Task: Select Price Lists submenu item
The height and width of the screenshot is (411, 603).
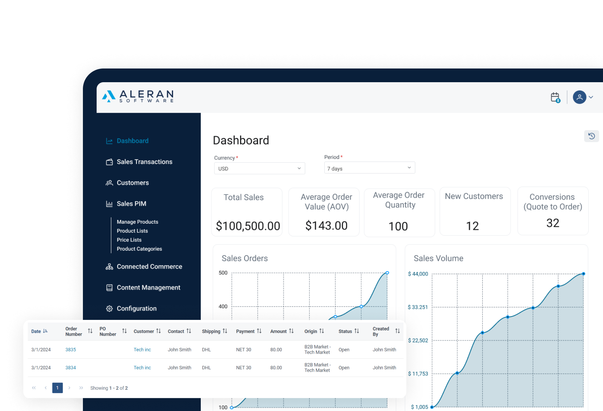Action: [x=129, y=240]
